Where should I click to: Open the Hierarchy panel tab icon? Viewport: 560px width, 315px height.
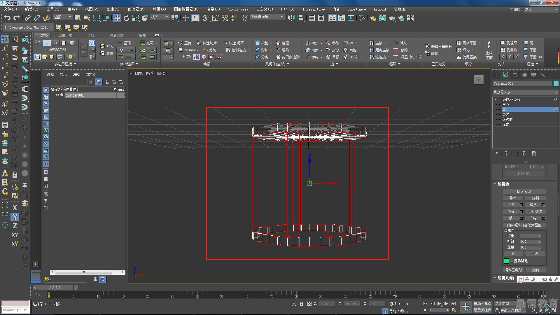[x=515, y=75]
